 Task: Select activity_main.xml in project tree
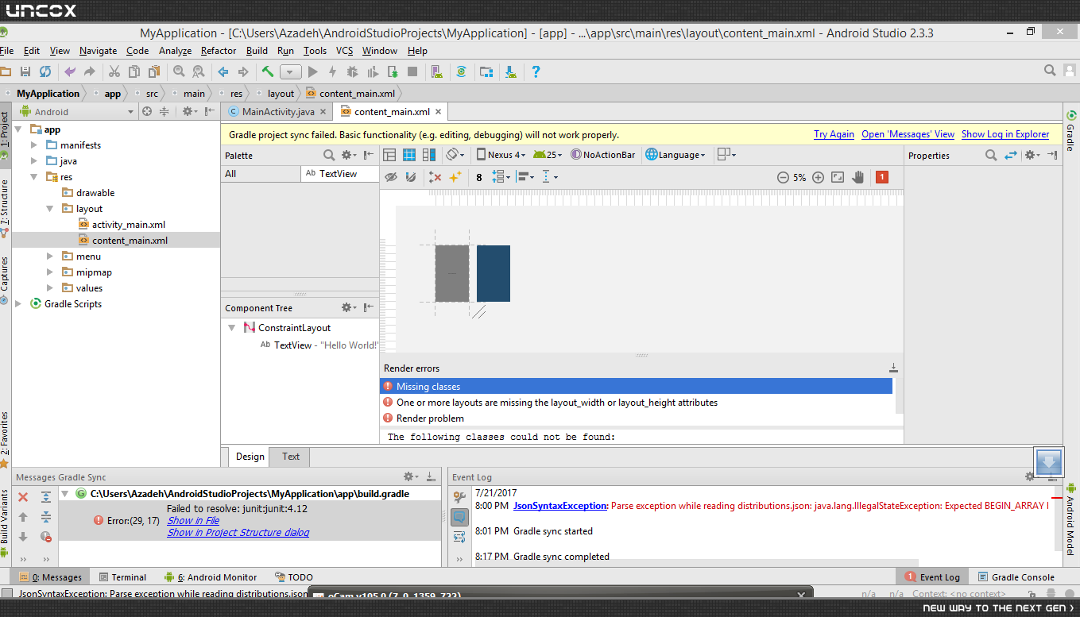129,225
